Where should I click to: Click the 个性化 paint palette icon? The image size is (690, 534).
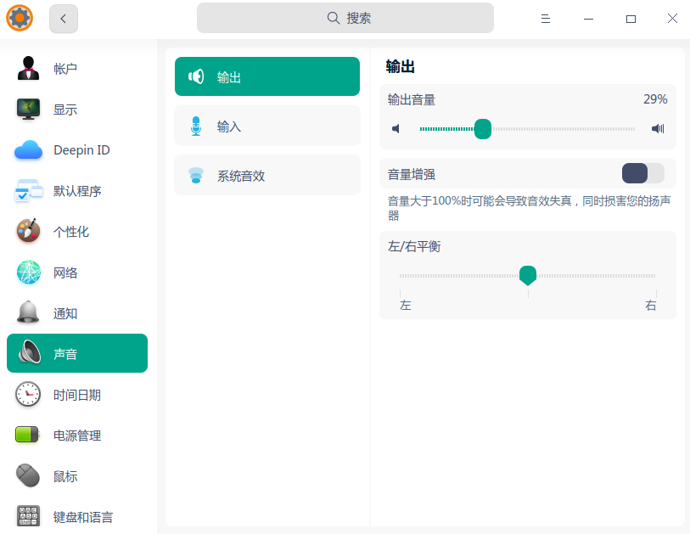tap(28, 231)
